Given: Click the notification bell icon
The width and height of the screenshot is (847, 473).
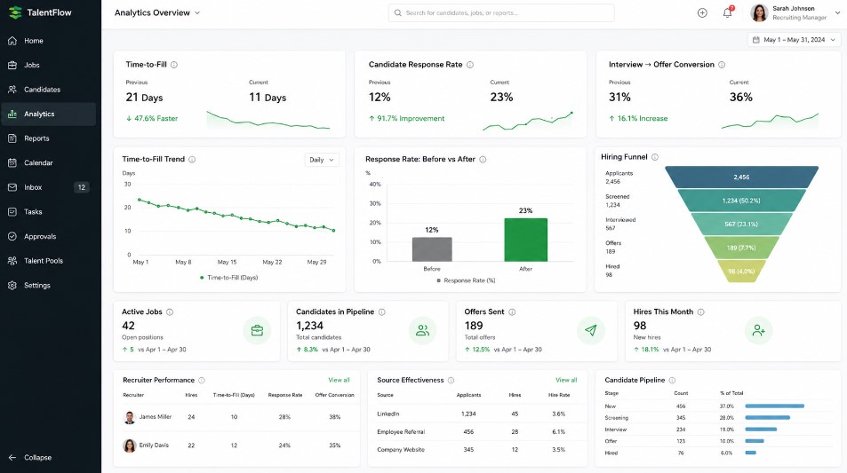Looking at the screenshot, I should (728, 12).
